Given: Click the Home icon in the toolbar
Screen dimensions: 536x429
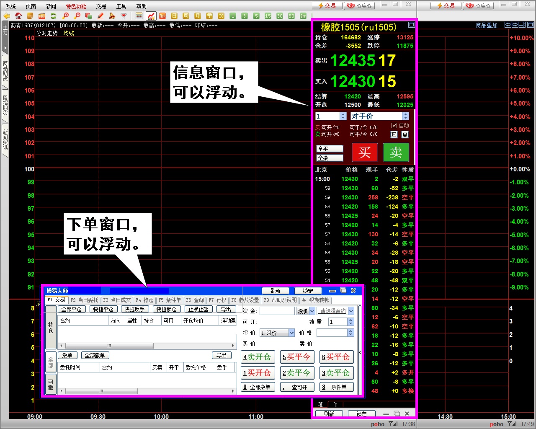Looking at the screenshot, I should 18,16.
